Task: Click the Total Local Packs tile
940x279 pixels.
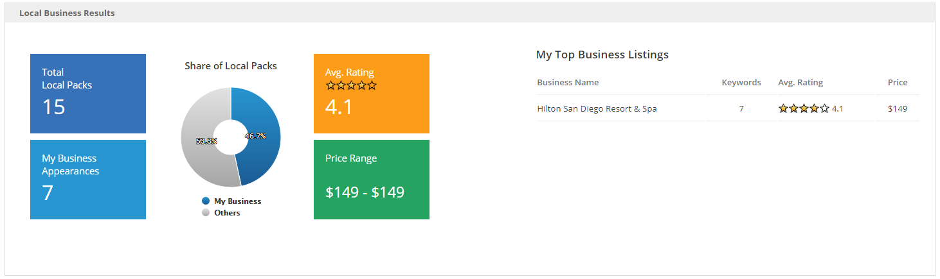Action: coord(88,93)
